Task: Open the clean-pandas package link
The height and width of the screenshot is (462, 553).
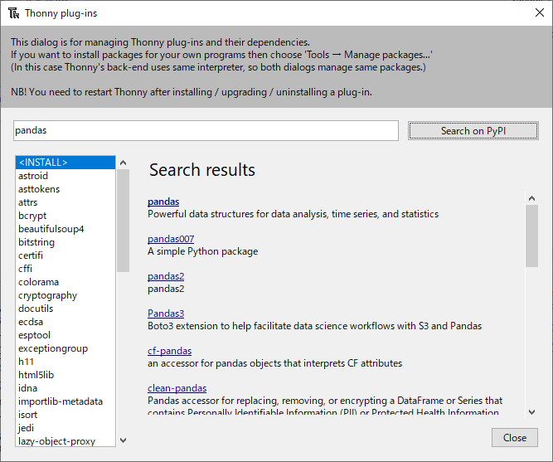Action: pos(177,388)
